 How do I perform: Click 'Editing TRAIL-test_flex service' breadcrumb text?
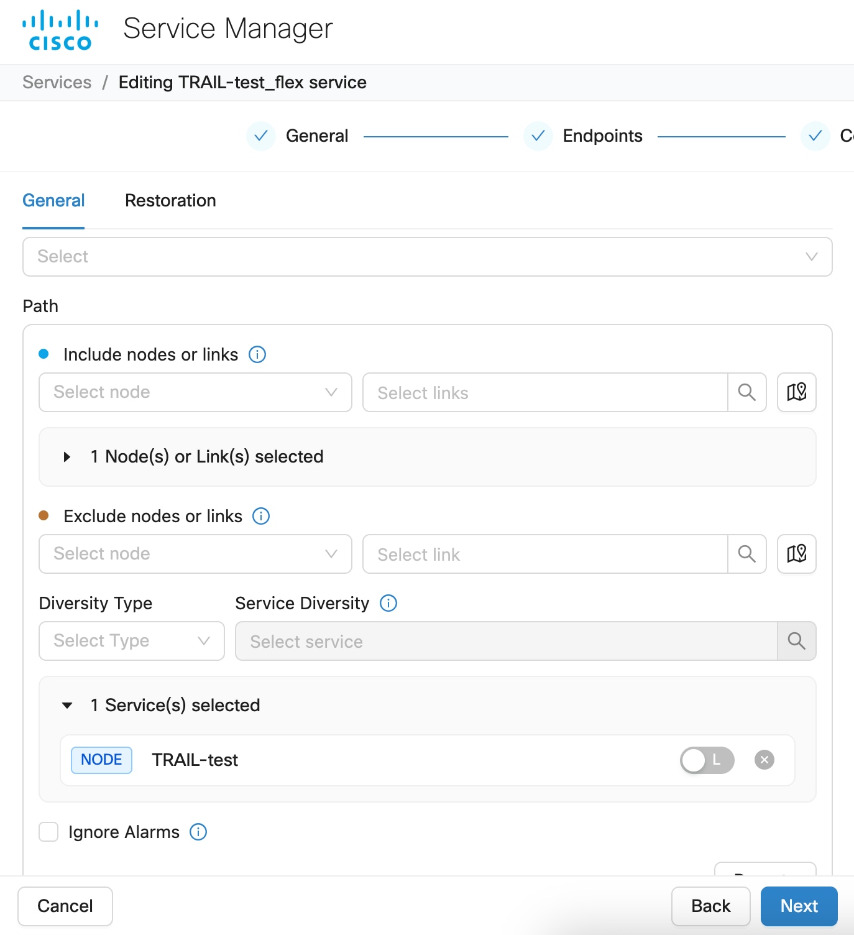242,83
